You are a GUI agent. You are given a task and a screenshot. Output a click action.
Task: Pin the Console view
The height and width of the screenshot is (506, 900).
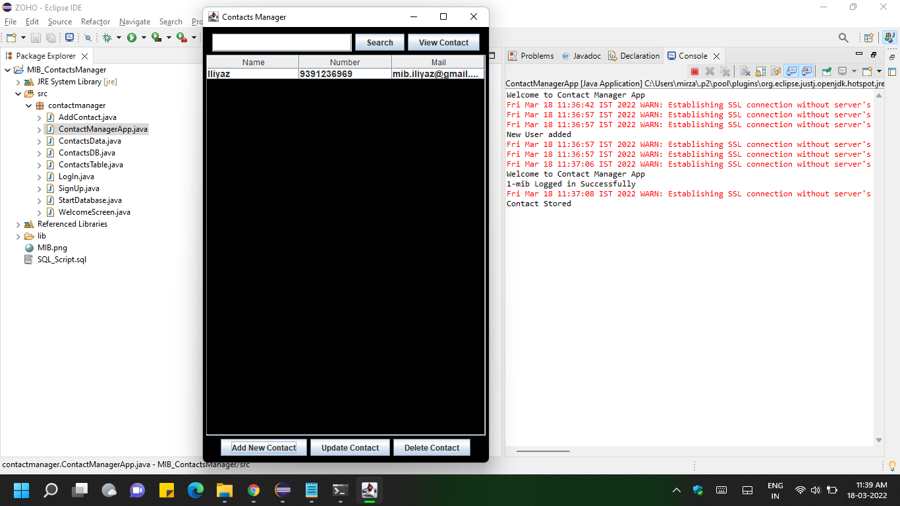click(826, 70)
